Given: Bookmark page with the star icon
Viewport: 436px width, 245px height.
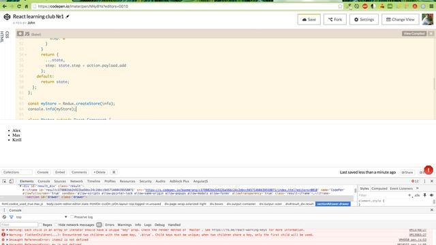Looking at the screenshot, I should pos(340,6).
